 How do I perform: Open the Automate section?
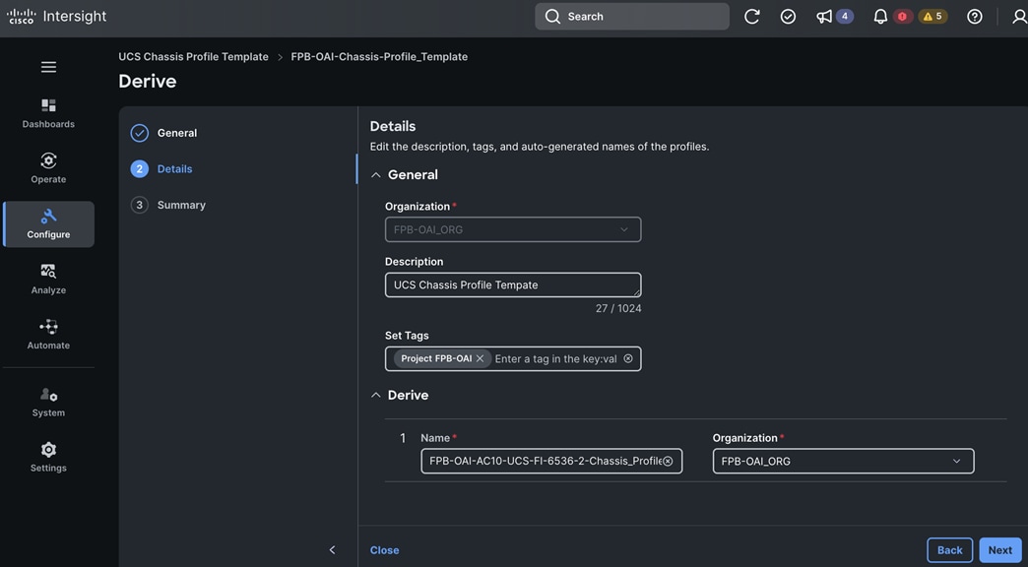pos(48,335)
